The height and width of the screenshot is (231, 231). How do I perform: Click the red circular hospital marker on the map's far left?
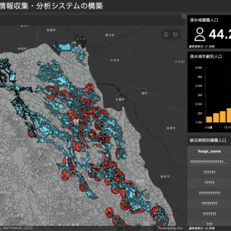click(x=32, y=134)
